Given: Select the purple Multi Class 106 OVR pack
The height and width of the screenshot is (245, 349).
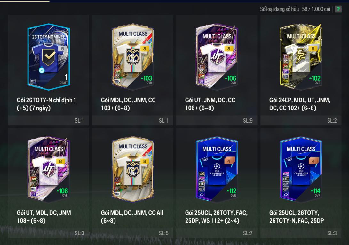Looking at the screenshot, I should [x=217, y=57].
